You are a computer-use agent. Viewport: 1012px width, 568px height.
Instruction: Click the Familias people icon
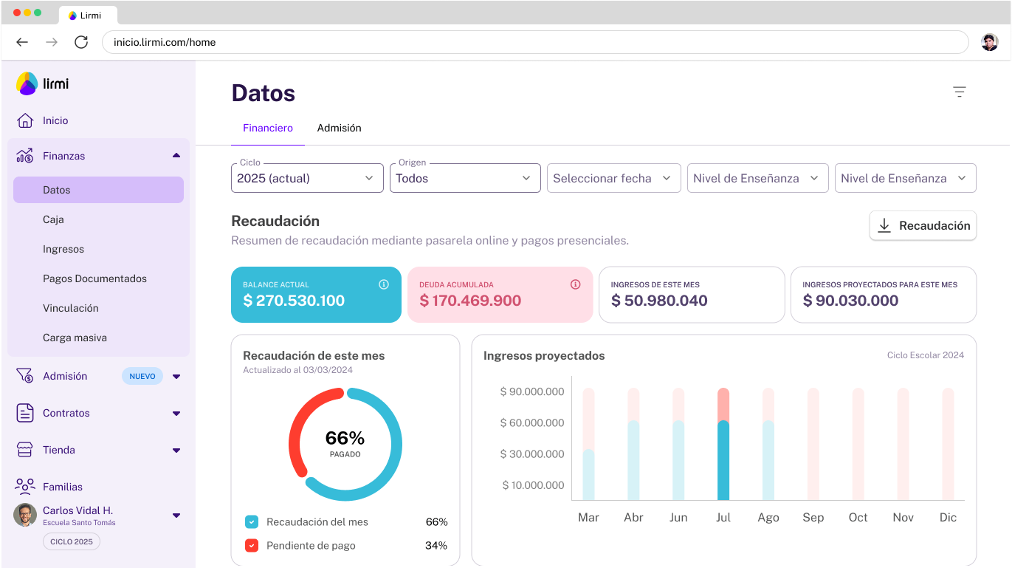24,486
